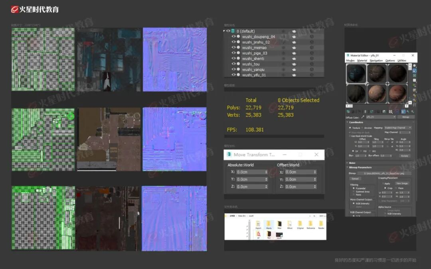Click the Export folder in file explorer

coord(258,224)
